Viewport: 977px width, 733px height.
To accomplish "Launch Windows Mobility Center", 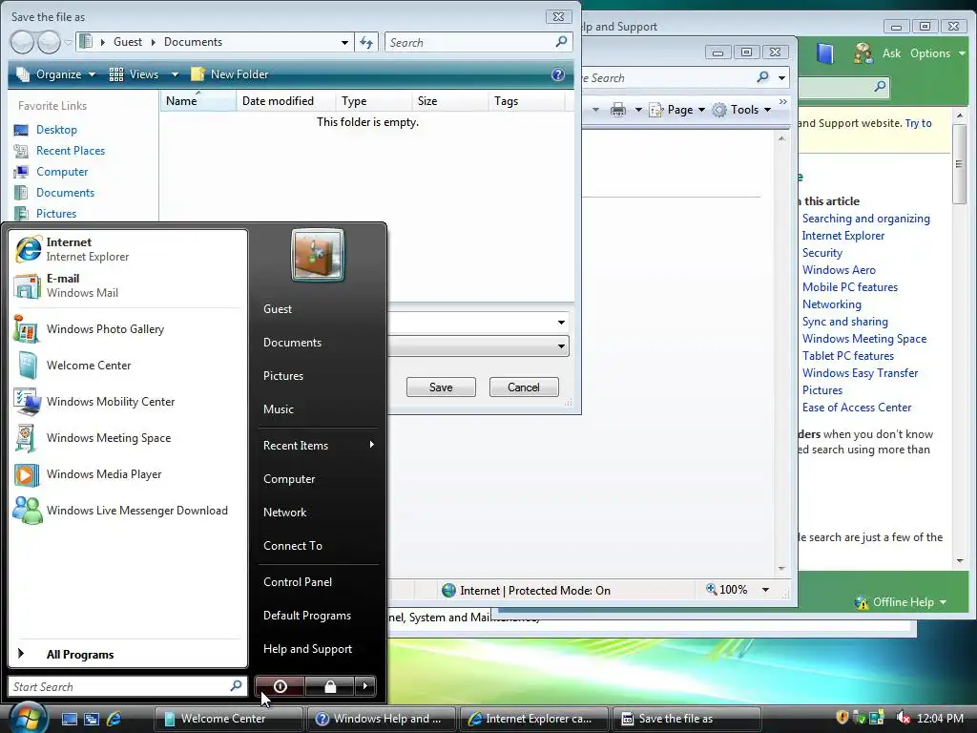I will coord(128,402).
